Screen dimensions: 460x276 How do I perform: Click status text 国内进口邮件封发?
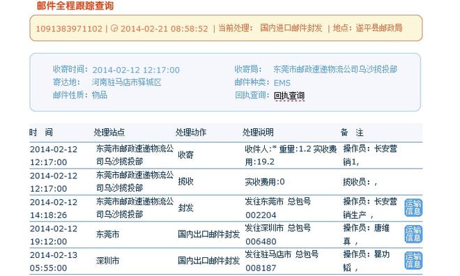tap(291, 28)
